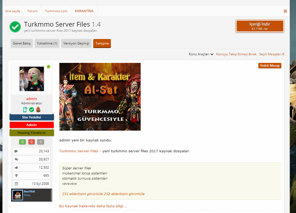Click the Hosting Yöneticisi banner

pos(32,133)
